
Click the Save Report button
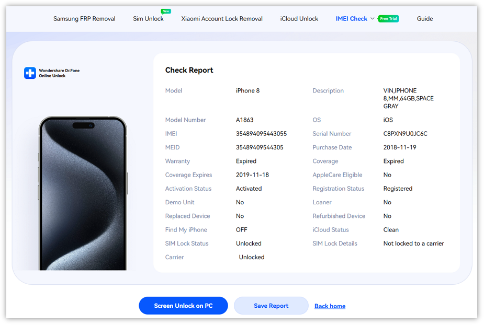(271, 306)
